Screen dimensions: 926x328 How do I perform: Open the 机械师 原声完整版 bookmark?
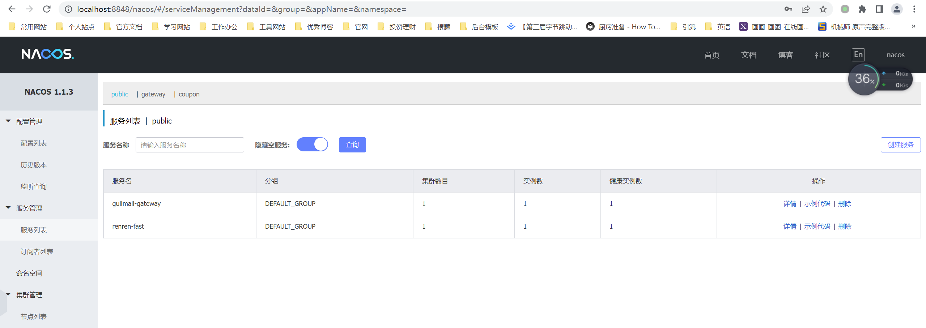click(x=854, y=27)
